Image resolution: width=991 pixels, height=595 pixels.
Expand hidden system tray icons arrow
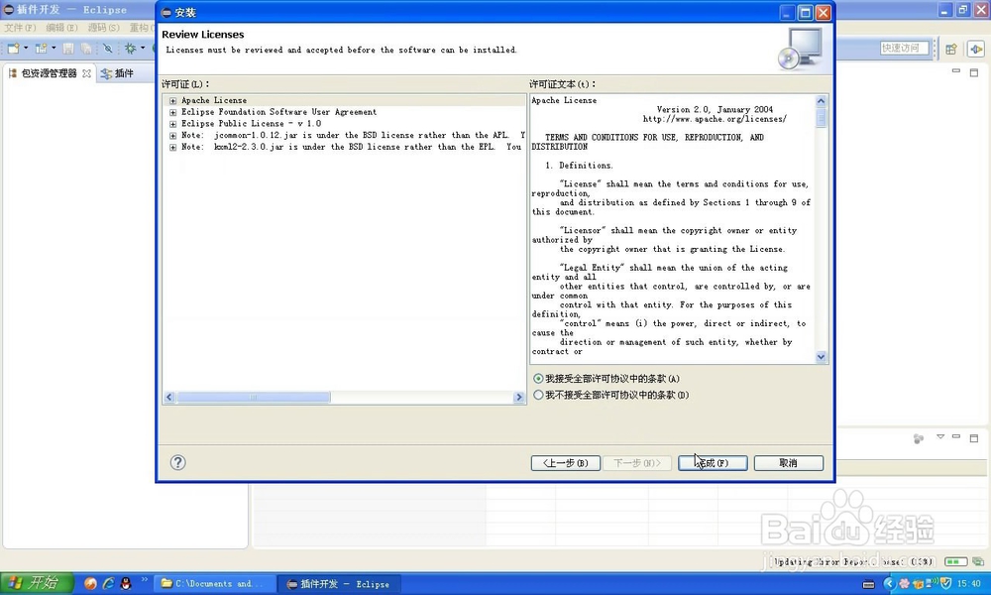coord(889,584)
